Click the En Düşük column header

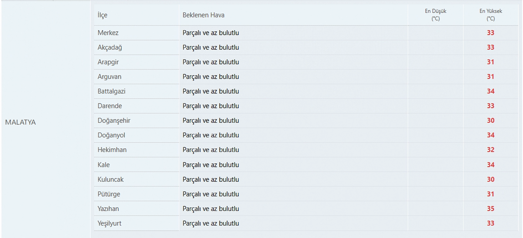click(435, 15)
